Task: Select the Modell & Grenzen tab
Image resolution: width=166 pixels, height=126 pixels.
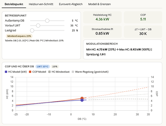Action: tap(99, 4)
